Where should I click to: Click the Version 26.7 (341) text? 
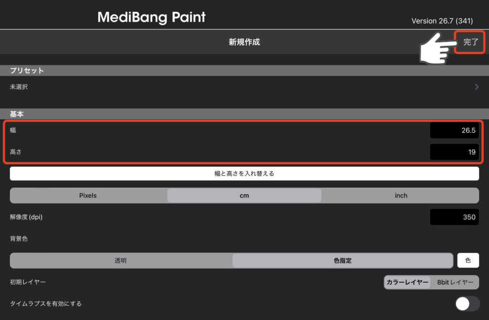pos(442,21)
